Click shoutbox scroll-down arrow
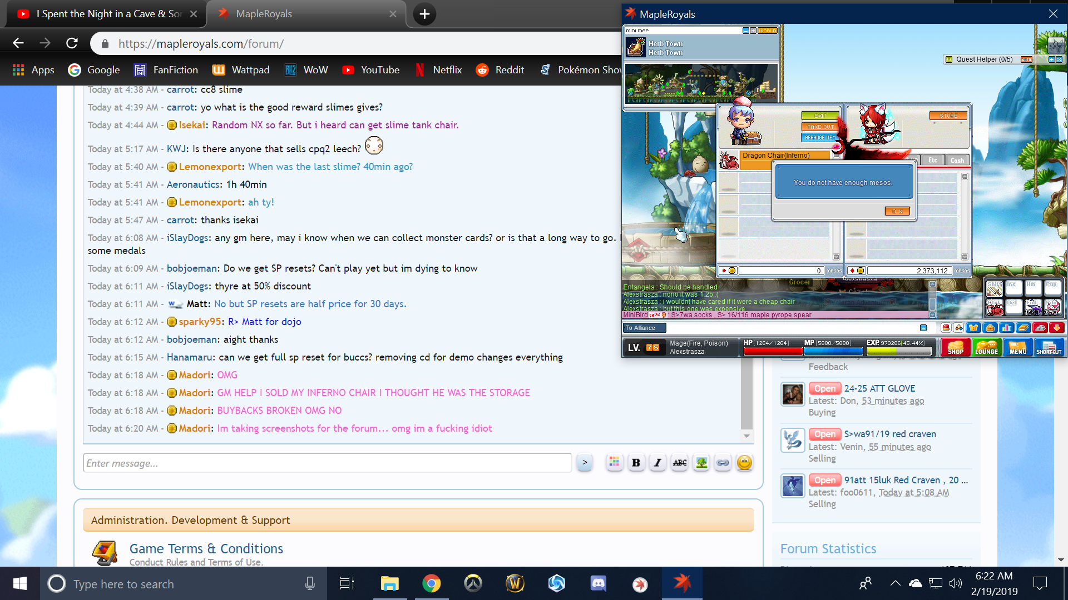 [746, 436]
